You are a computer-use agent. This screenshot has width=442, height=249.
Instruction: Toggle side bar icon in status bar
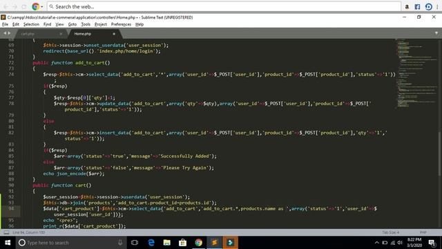[x=6, y=232]
